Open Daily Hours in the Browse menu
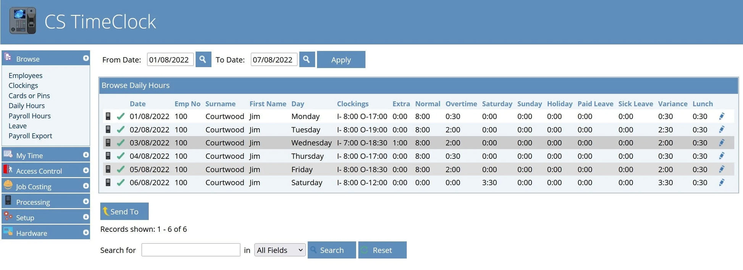743x270 pixels. (x=27, y=106)
